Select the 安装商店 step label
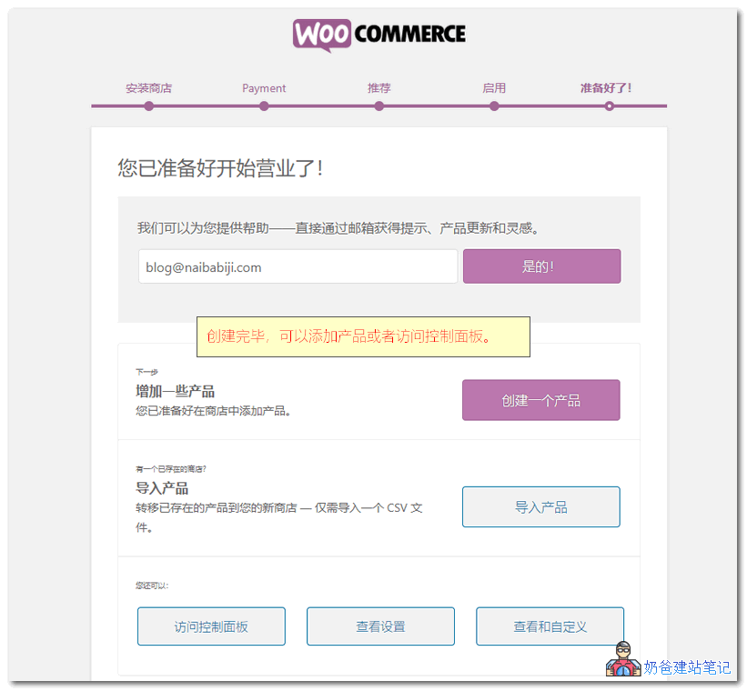Screen dimensions: 747x691 click(x=148, y=87)
